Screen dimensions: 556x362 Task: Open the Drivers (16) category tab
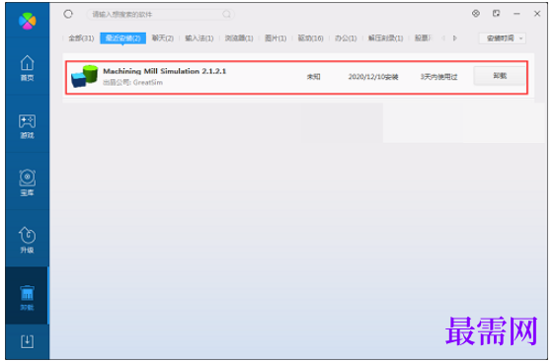tap(311, 38)
